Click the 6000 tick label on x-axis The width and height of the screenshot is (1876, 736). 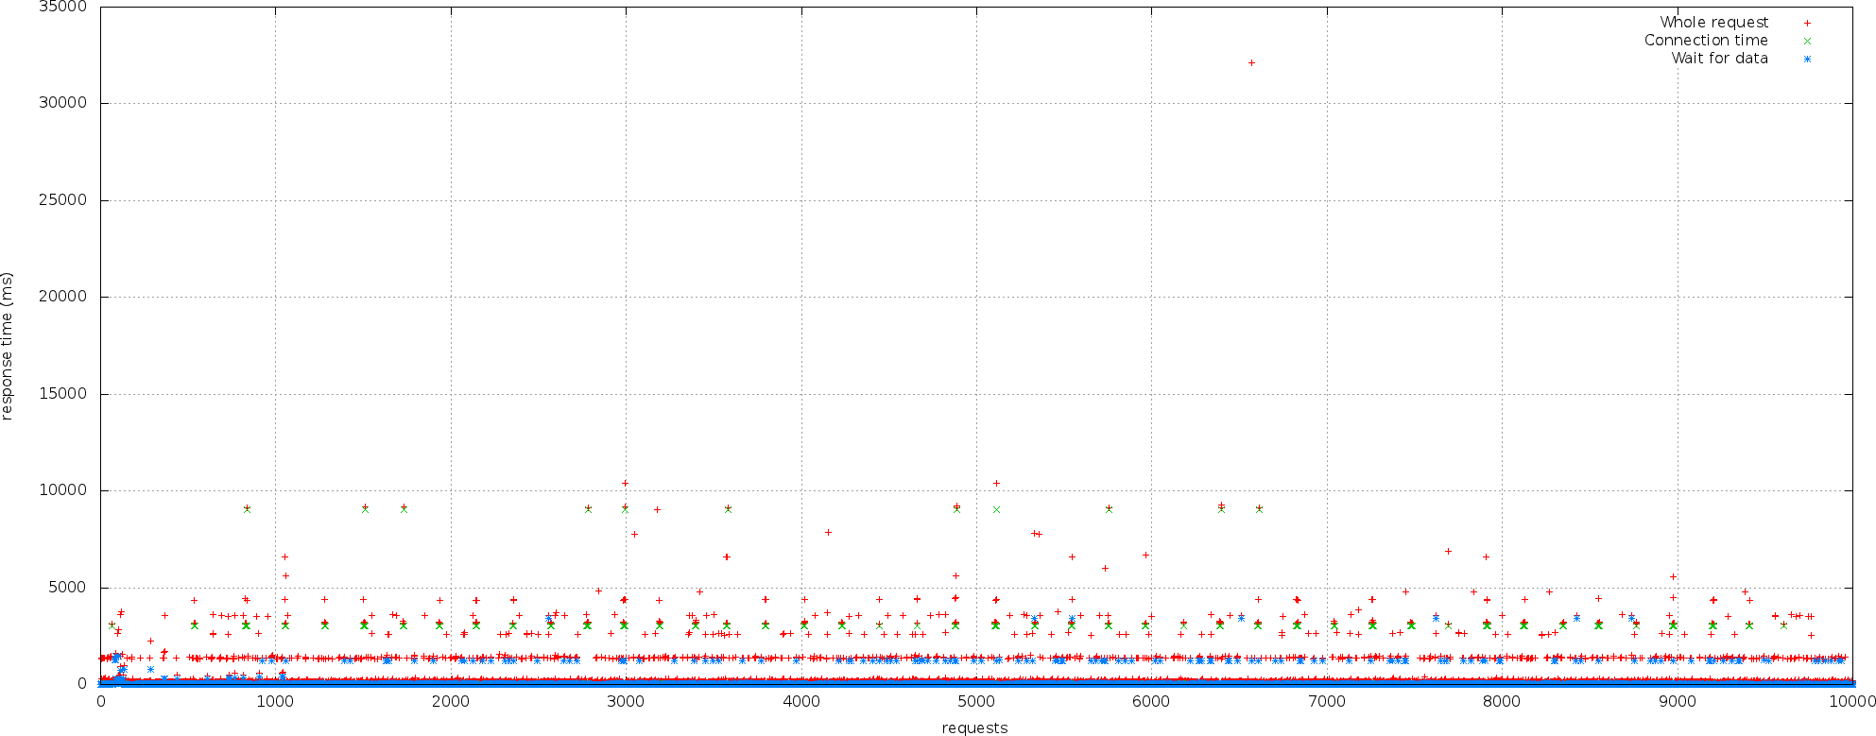coord(1151,701)
